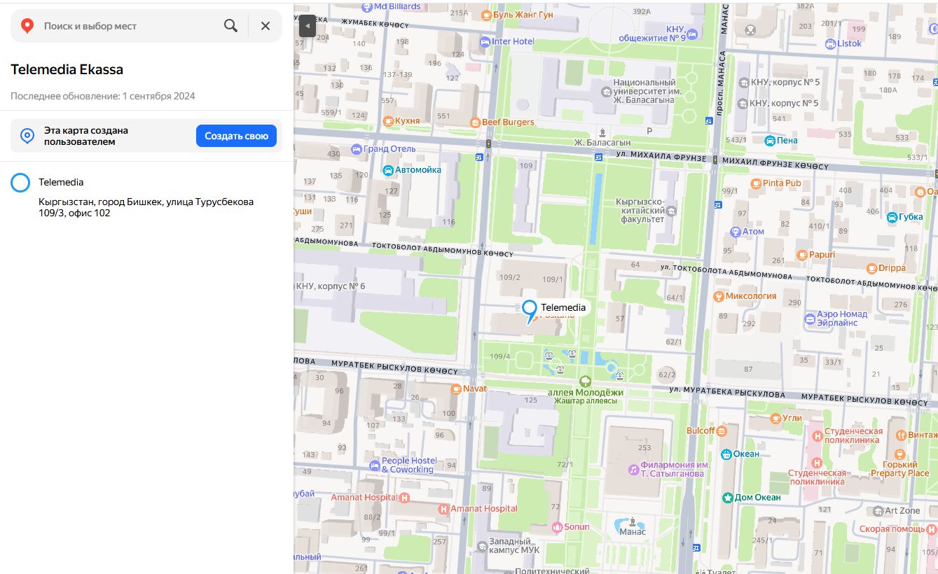The image size is (938, 574).
Task: Open Inter Hotel map icon
Action: click(485, 41)
